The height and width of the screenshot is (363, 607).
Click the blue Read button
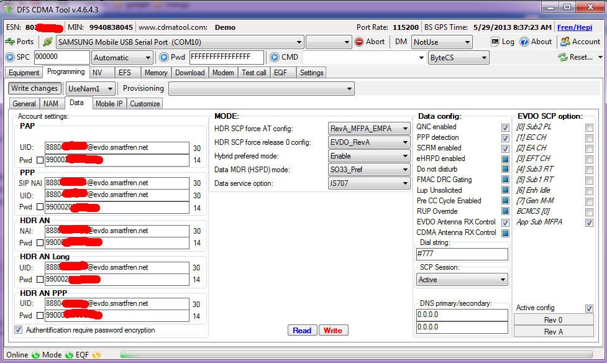coord(302,331)
